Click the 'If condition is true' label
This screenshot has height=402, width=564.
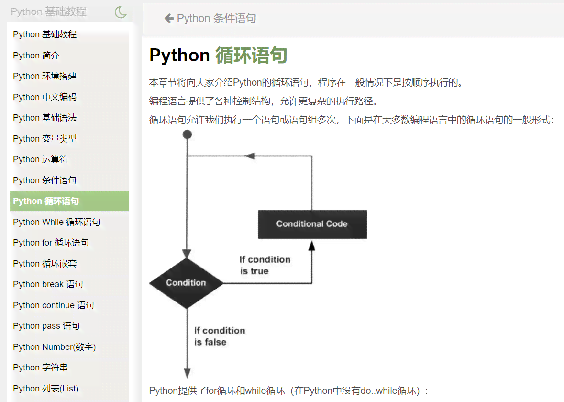[x=265, y=265]
